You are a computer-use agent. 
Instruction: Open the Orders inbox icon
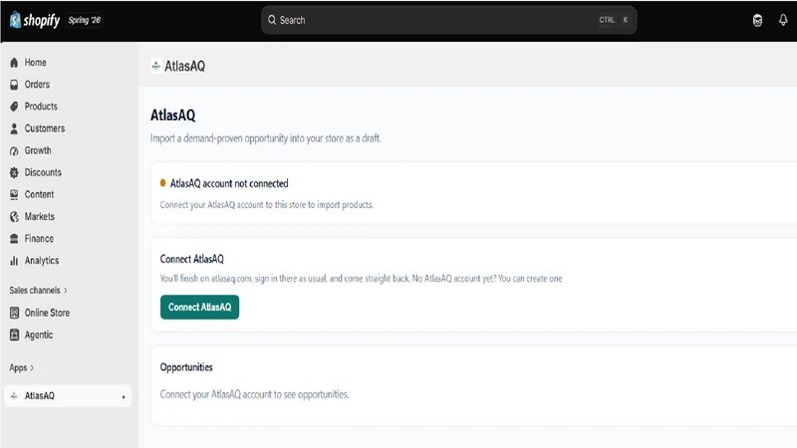[x=14, y=85]
